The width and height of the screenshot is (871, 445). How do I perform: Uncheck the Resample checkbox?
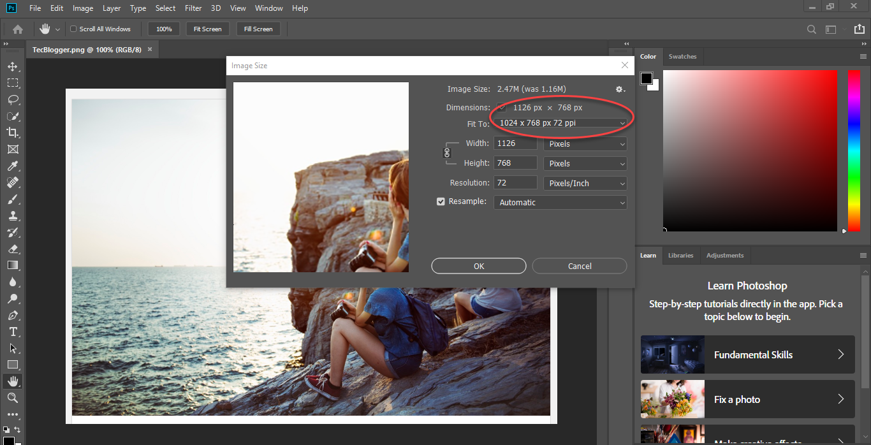(441, 202)
